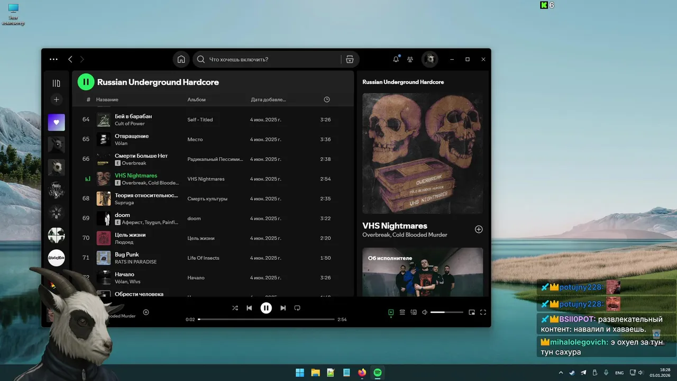This screenshot has width=677, height=381.
Task: Skip to previous track
Action: pyautogui.click(x=249, y=308)
